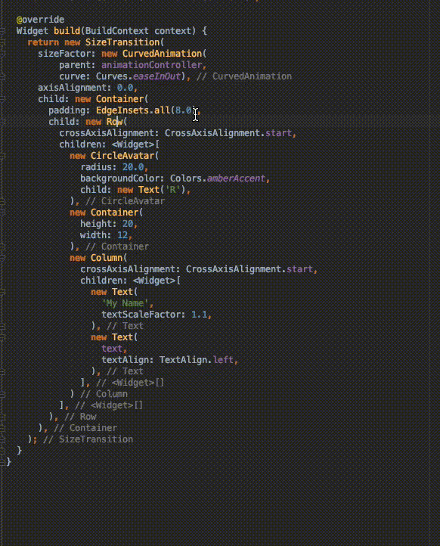This screenshot has width=440, height=546.
Task: Click fold end marker at '// CircleAvatar' line
Action: [x=2, y=201]
